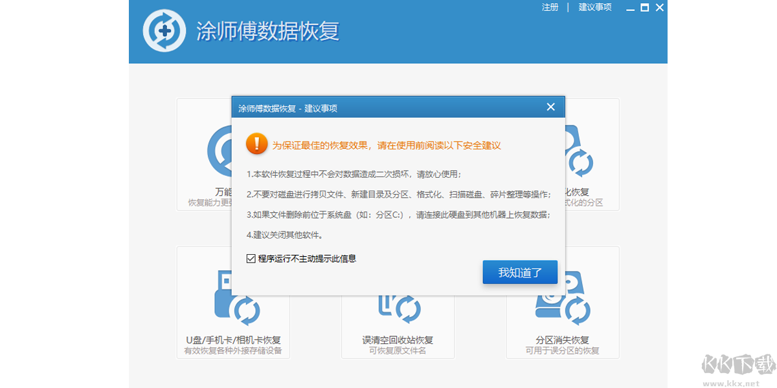Open 注册 in the title bar

click(x=549, y=7)
